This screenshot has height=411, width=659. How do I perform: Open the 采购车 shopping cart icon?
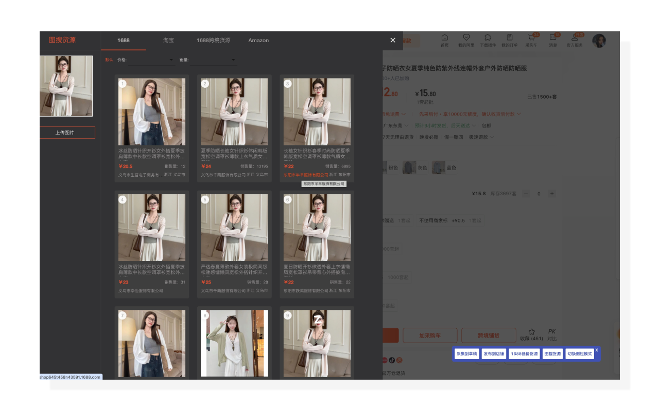[x=531, y=41]
